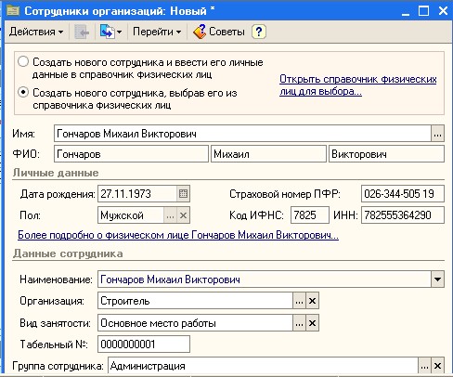
Task: Click the Пол field showing Мужской
Action: point(131,215)
